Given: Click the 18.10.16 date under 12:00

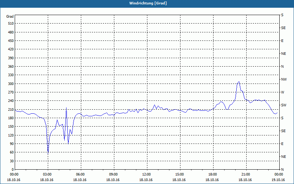Looking at the screenshot, I should (146, 180).
